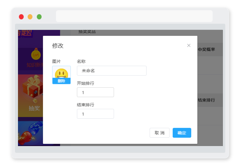This screenshot has height=168, width=242.
Task: Click the LV1 medal icon in background
Action: click(x=36, y=54)
